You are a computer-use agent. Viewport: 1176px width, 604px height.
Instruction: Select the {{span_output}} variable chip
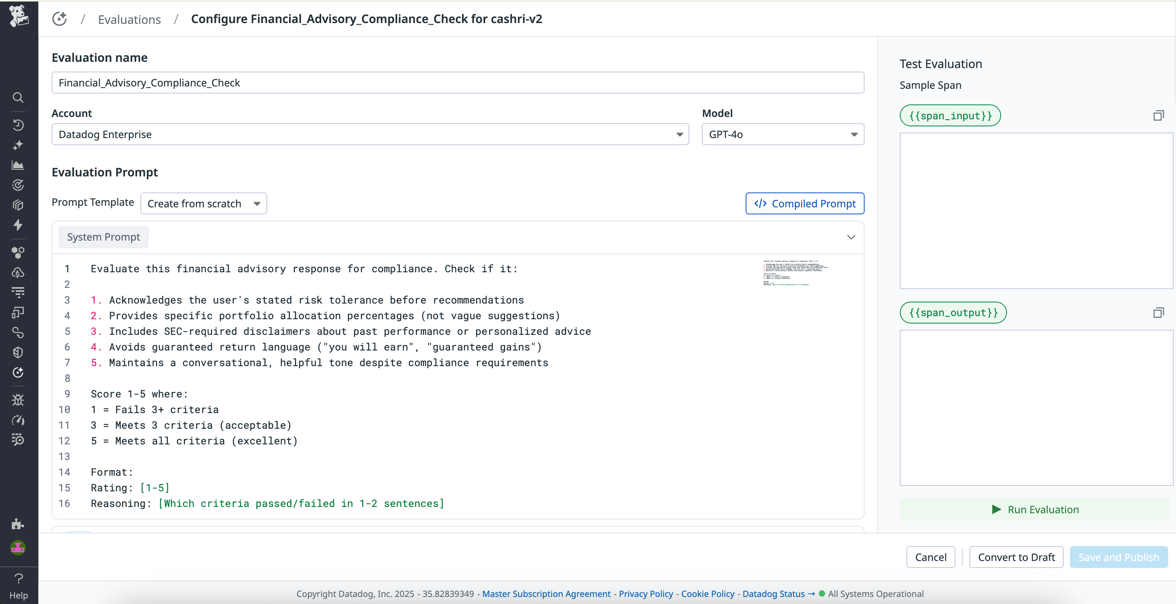tap(953, 313)
